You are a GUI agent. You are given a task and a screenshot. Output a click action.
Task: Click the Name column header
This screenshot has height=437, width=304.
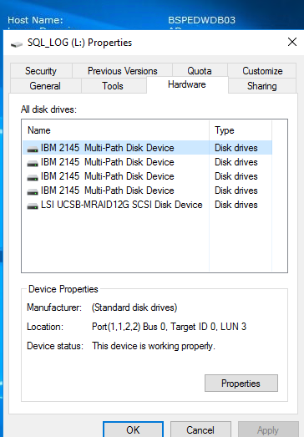pyautogui.click(x=115, y=130)
